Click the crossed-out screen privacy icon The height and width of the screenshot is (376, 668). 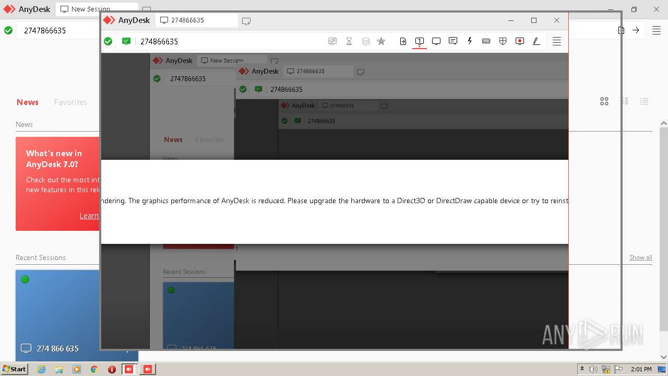click(x=332, y=41)
